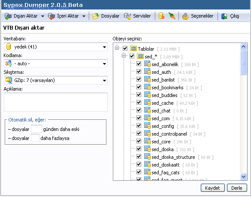The height and width of the screenshot is (197, 251).
Task: Click the Kaydet button
Action: coord(212,188)
